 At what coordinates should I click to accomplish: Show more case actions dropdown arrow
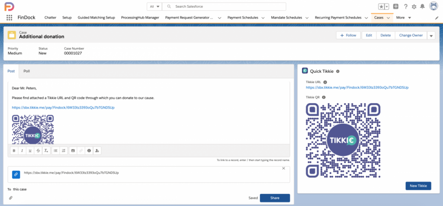pos(431,35)
